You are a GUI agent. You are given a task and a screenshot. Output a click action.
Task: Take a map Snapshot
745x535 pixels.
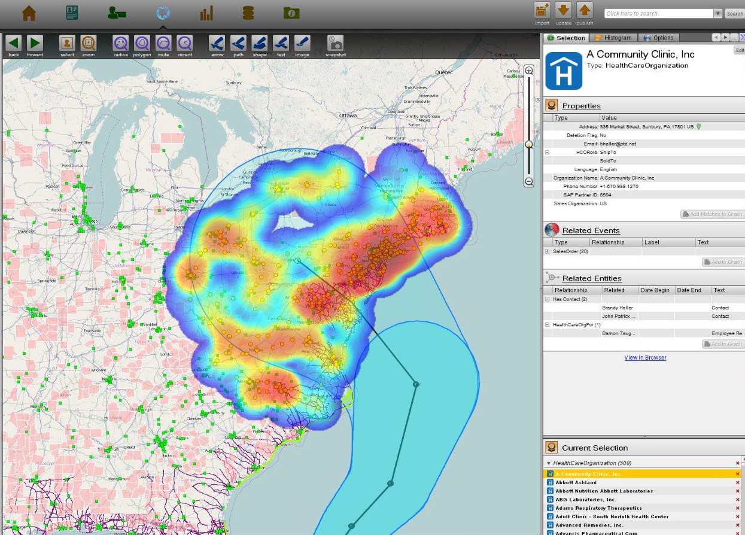[335, 44]
